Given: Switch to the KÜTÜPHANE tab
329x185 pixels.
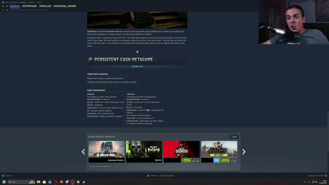Looking at the screenshot, I should (30, 6).
